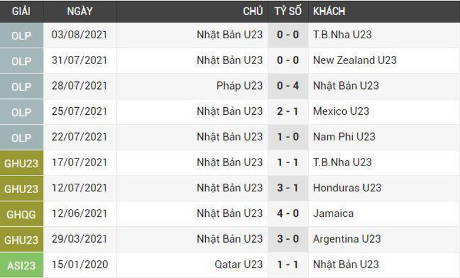The width and height of the screenshot is (460, 278).
Task: Open the New Zealand U23 team link
Action: click(x=354, y=60)
